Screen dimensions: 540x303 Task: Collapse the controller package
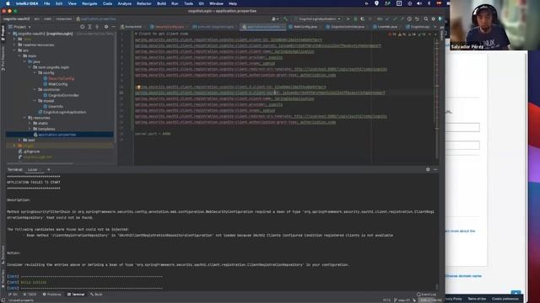tap(35, 90)
